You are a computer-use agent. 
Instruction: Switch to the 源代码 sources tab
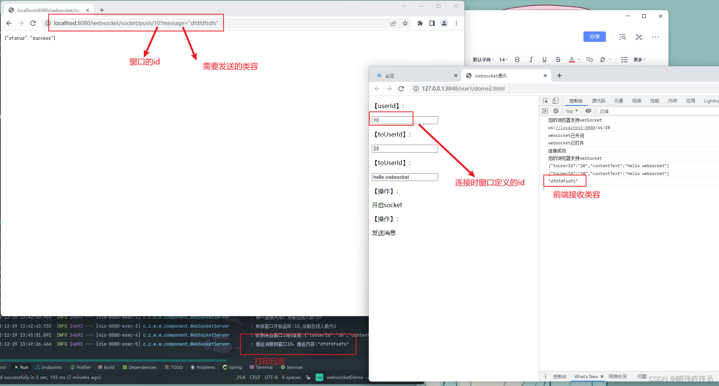[598, 101]
